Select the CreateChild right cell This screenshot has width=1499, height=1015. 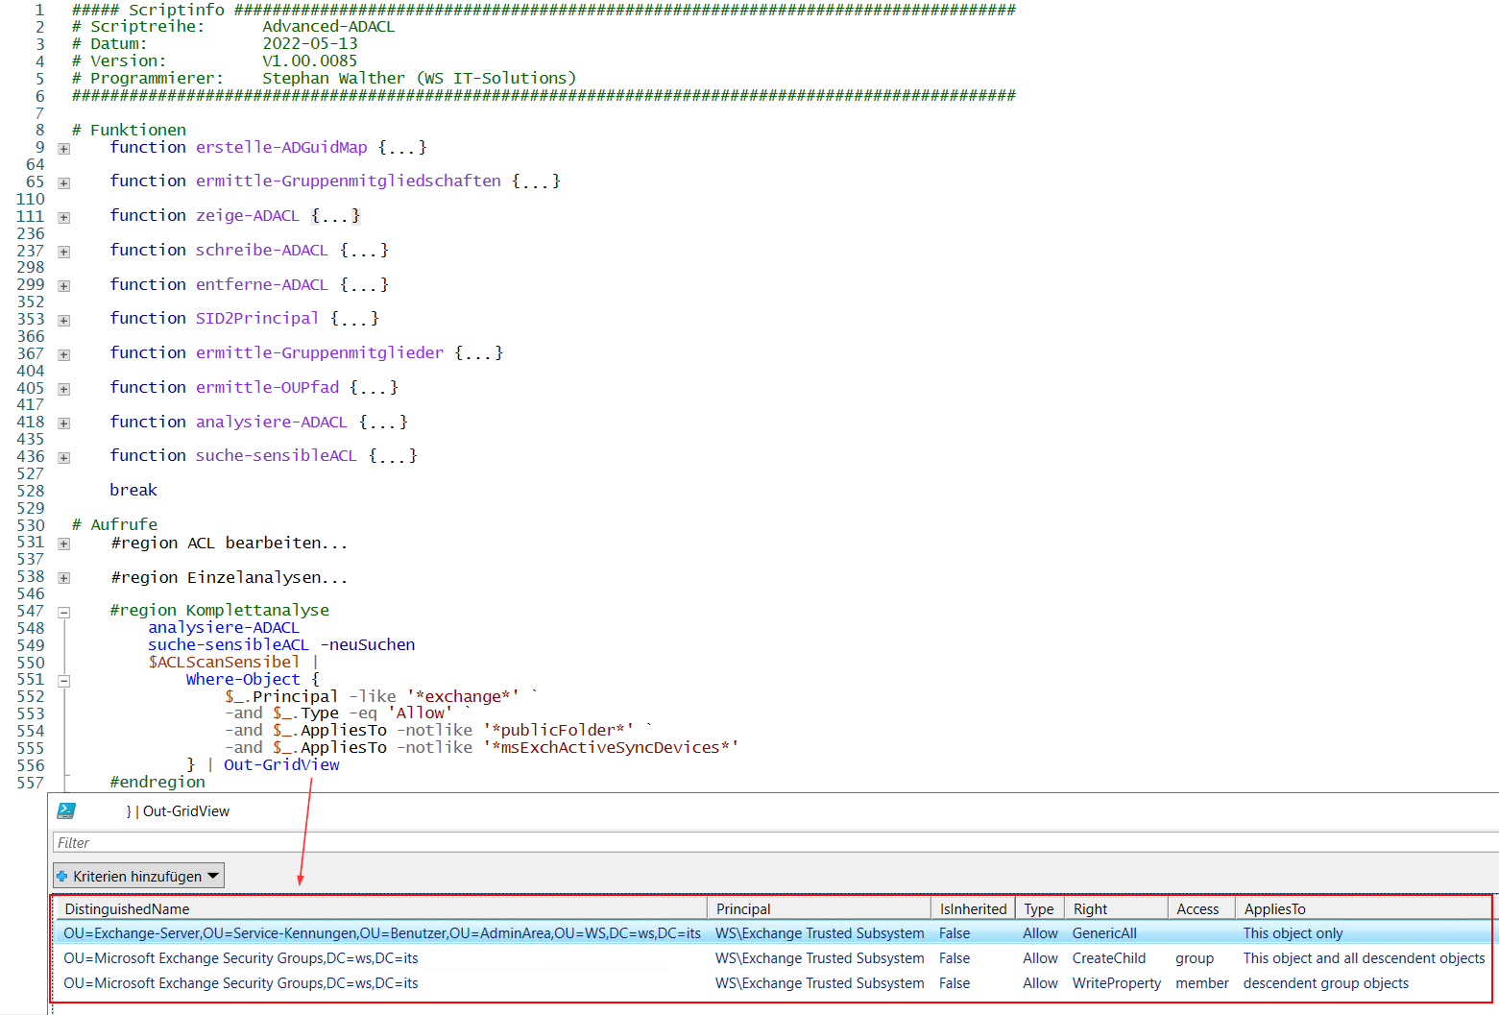coord(1109,958)
